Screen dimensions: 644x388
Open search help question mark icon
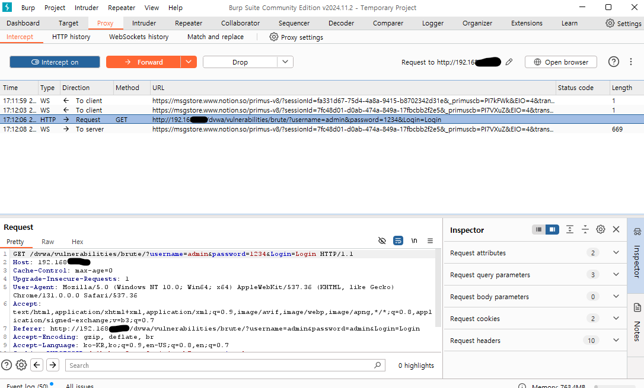tap(7, 365)
